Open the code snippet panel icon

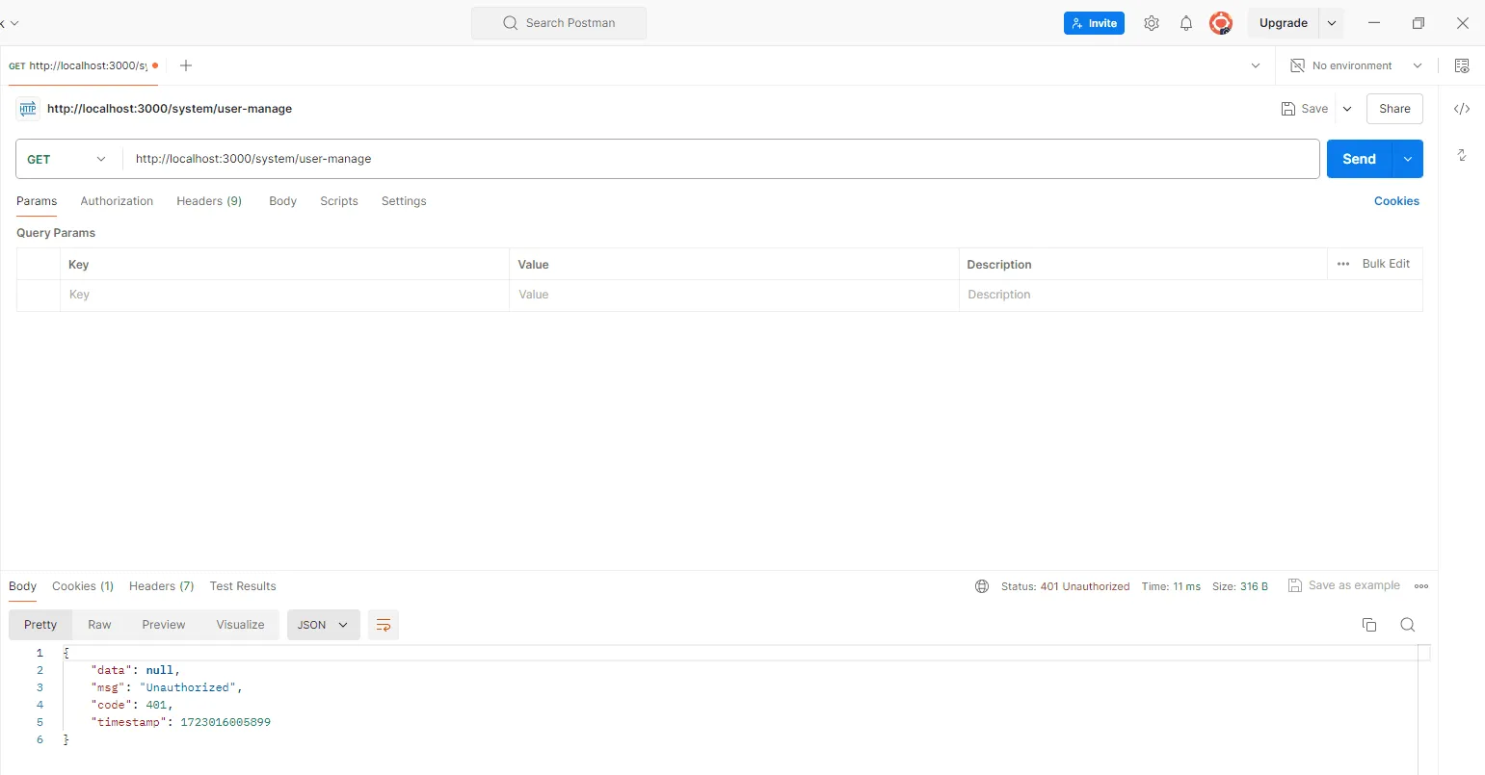1462,109
